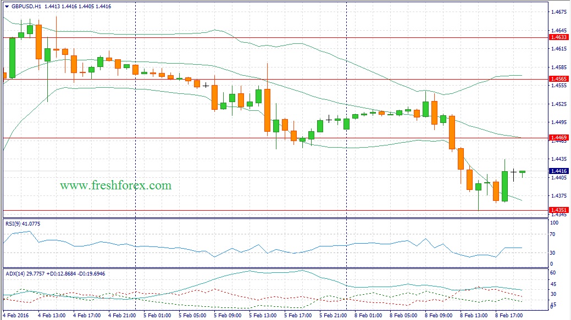Click the 5 Feb 13:00 time label
Screen dimensions: 571x320
tap(263, 316)
